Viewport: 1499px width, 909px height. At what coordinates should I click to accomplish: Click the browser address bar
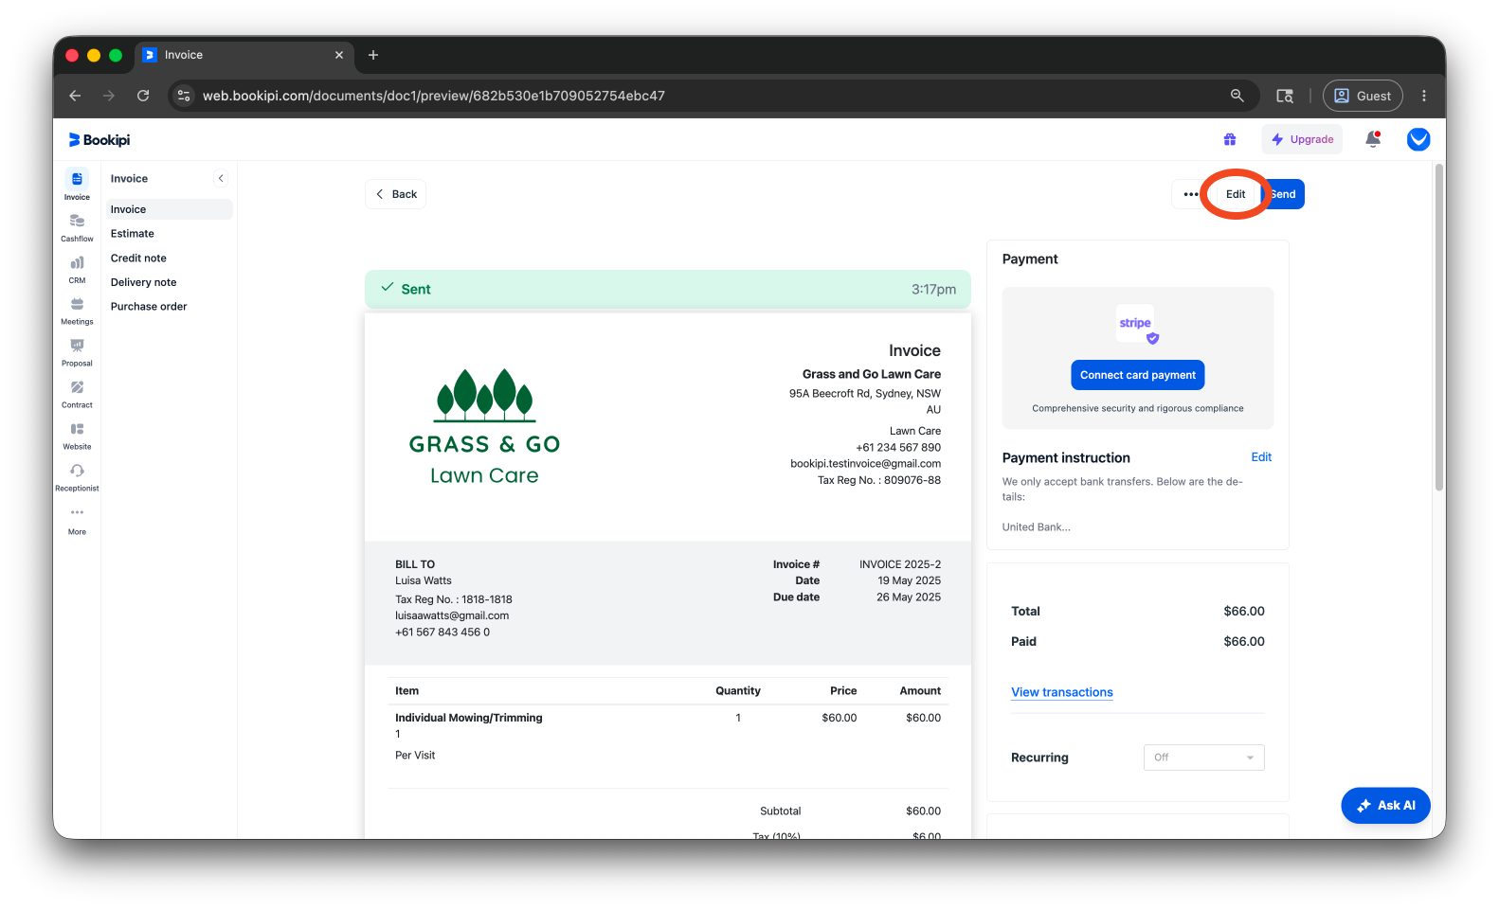pyautogui.click(x=711, y=96)
